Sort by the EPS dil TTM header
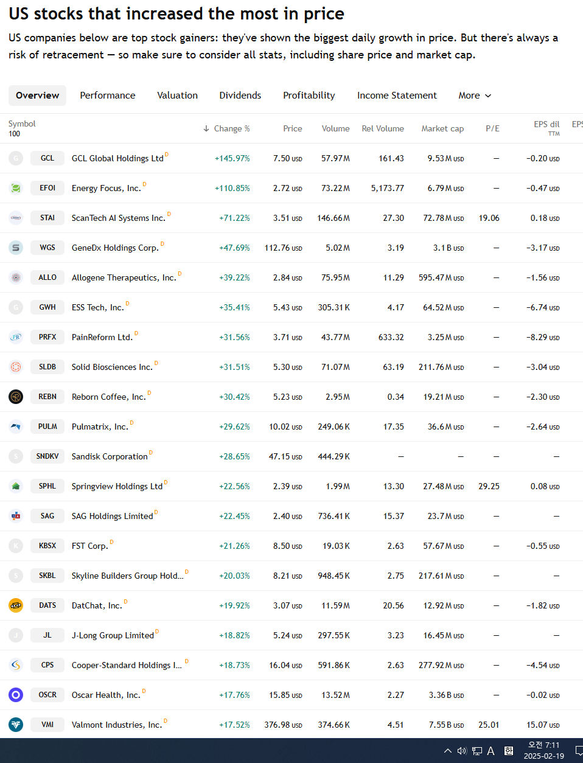This screenshot has width=583, height=763. coord(546,128)
